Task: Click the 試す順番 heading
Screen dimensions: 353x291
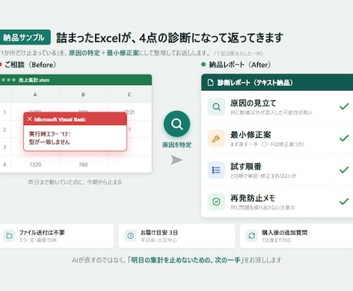Action: tap(246, 166)
